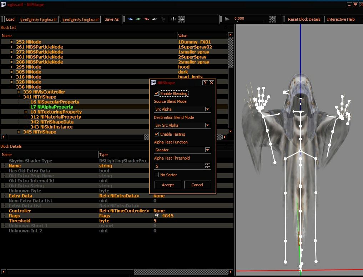Image resolution: width=363 pixels, height=277 pixels.
Task: Click Block List right scroll arrow
Action: click(x=225, y=137)
